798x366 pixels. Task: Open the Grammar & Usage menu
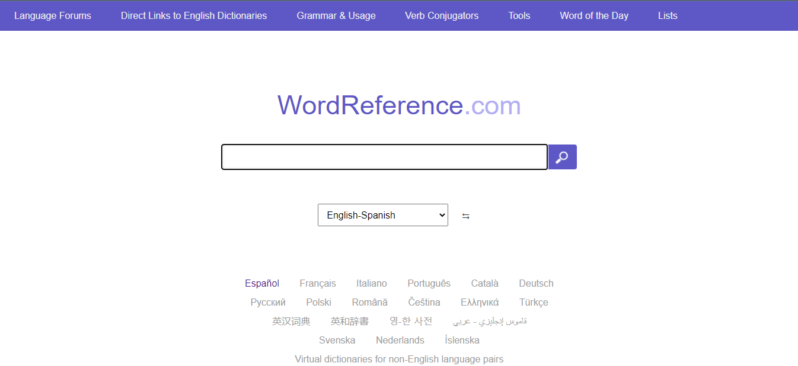coord(336,15)
